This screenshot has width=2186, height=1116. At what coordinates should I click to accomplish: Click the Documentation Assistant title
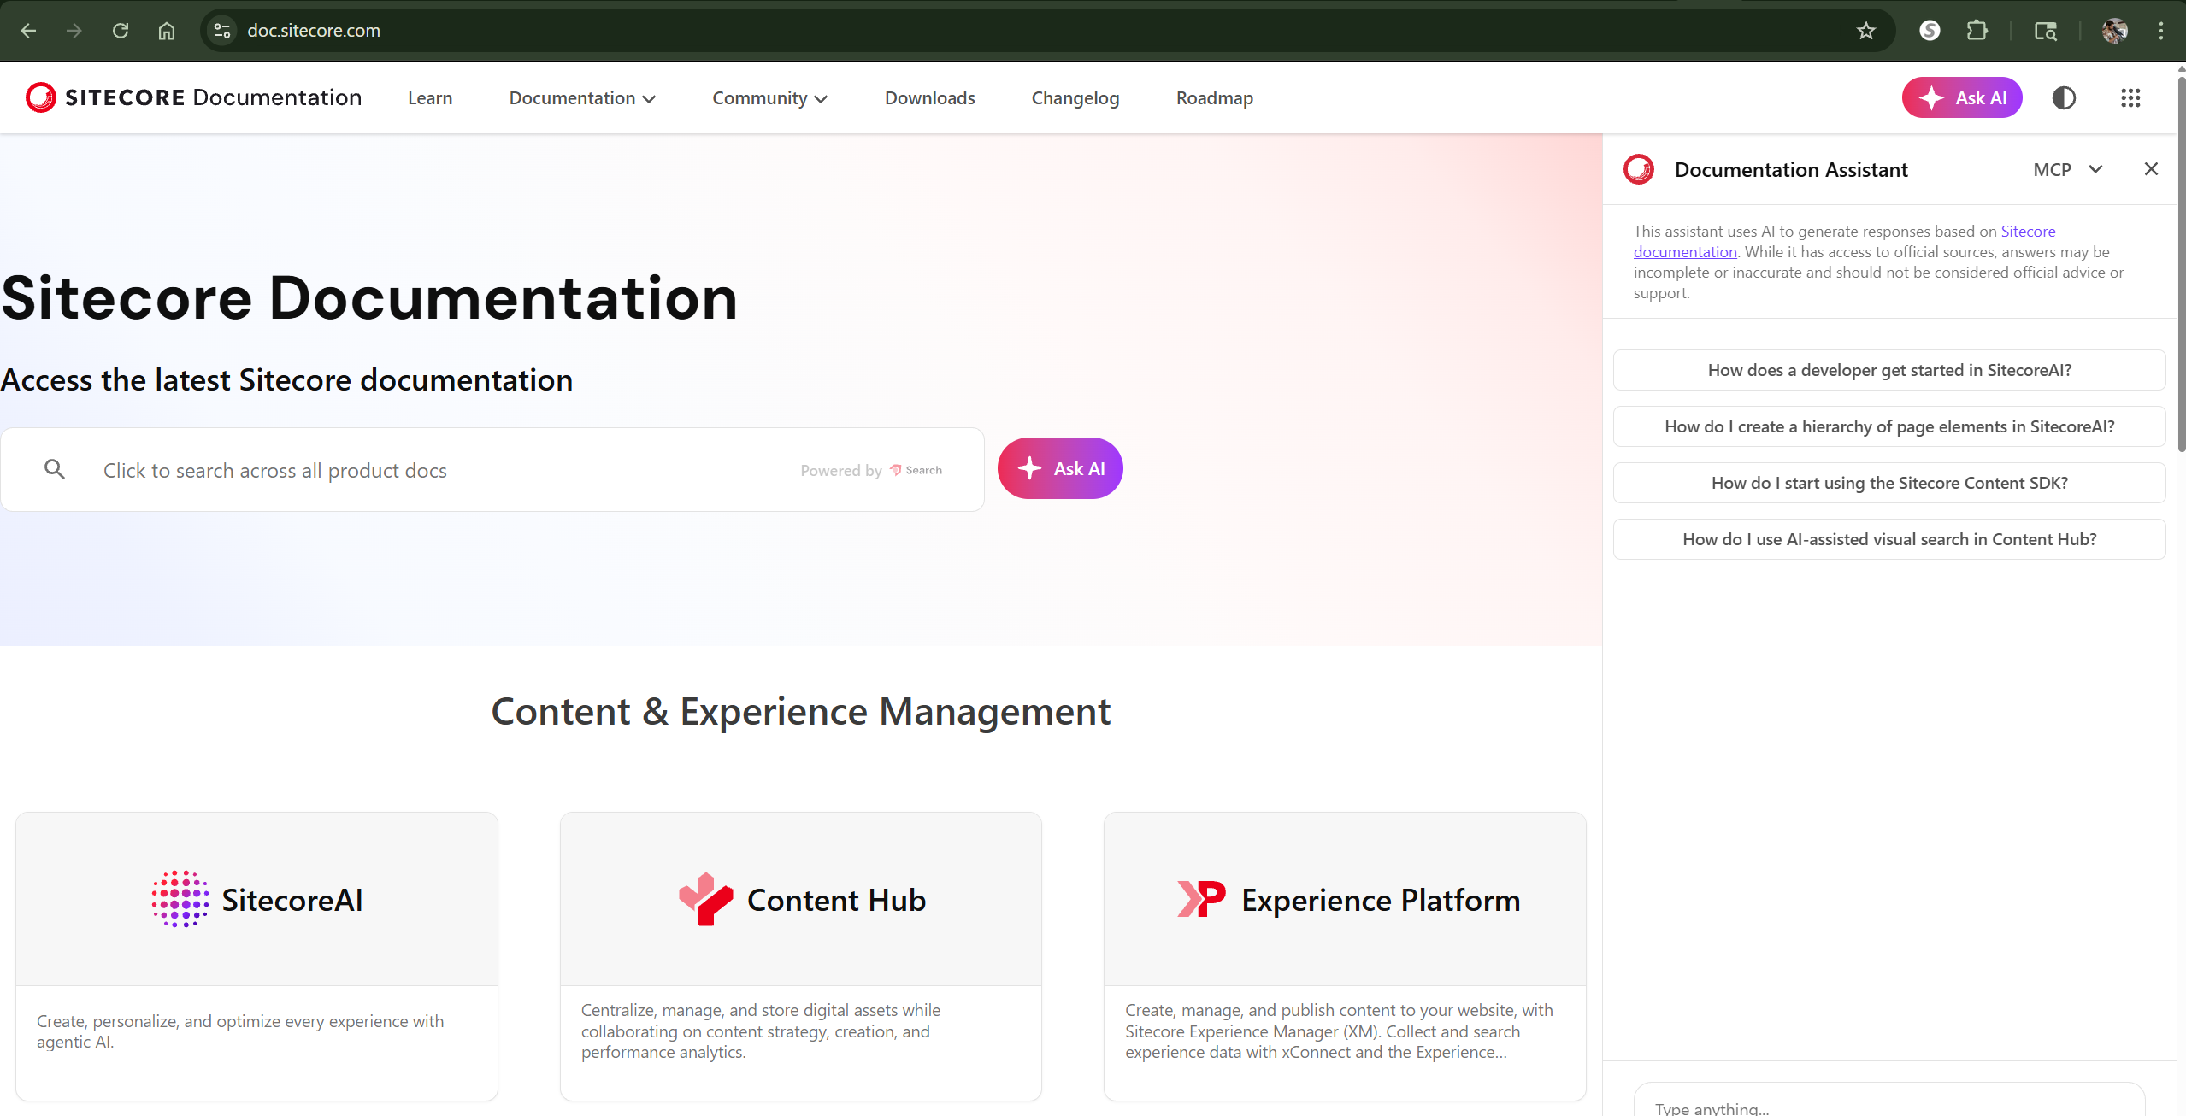(1791, 170)
